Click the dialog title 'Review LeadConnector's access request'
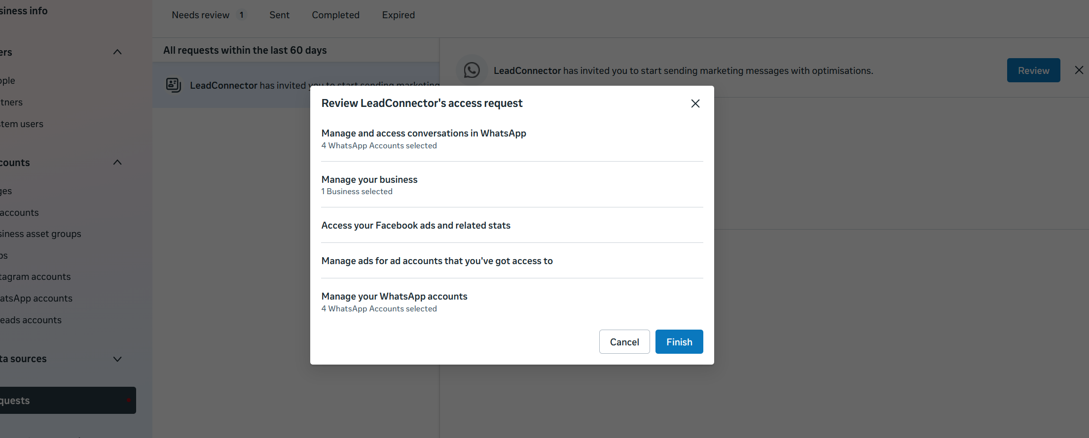This screenshot has width=1089, height=438. [422, 103]
